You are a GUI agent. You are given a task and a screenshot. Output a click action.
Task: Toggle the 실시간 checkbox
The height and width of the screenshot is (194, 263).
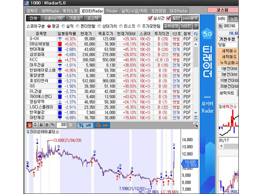[x=150, y=18]
